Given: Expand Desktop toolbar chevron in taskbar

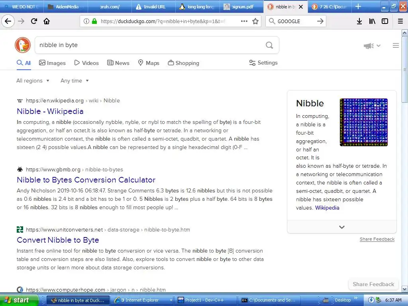Looking at the screenshot, I should point(356,298).
